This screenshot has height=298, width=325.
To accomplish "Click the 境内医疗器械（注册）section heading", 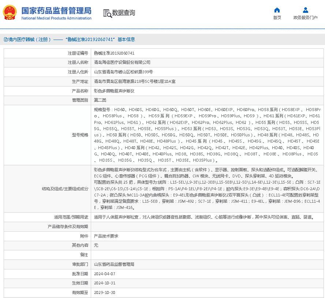I will pos(28,40).
